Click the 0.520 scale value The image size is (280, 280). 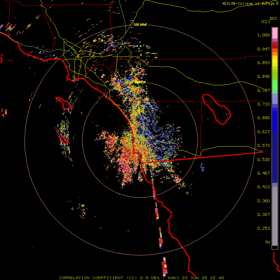point(264,160)
